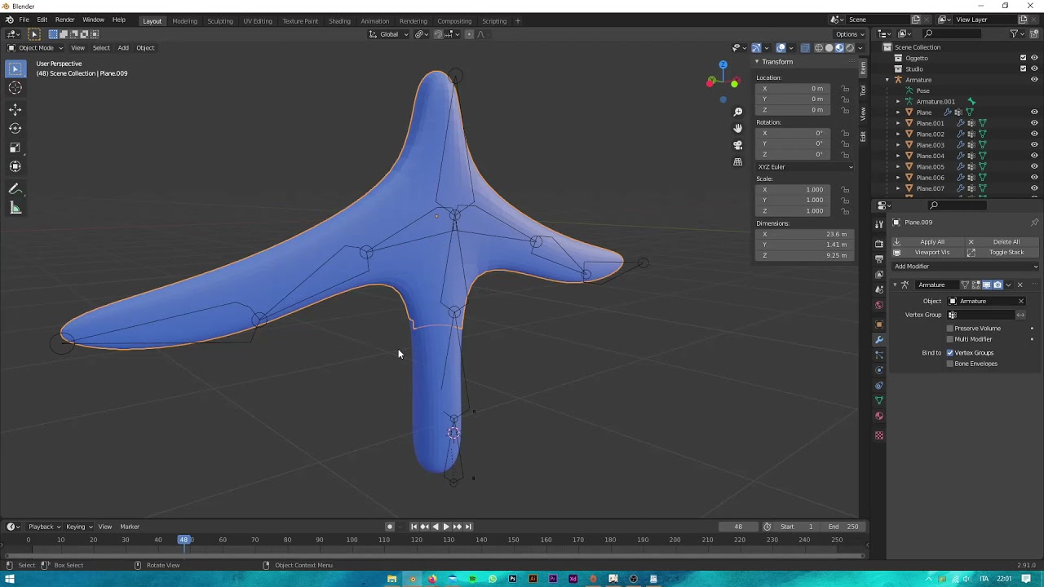Select the Transform tool in viewport toolbar
This screenshot has width=1044, height=587.
coord(15,166)
